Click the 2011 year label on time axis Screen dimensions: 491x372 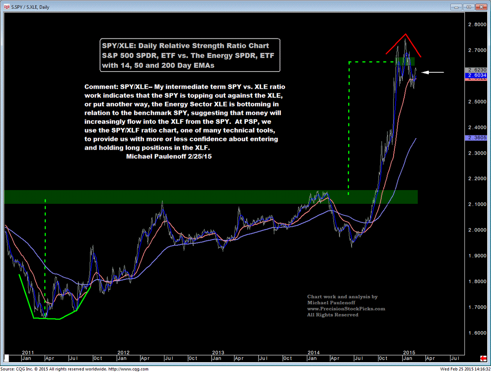[x=28, y=352]
